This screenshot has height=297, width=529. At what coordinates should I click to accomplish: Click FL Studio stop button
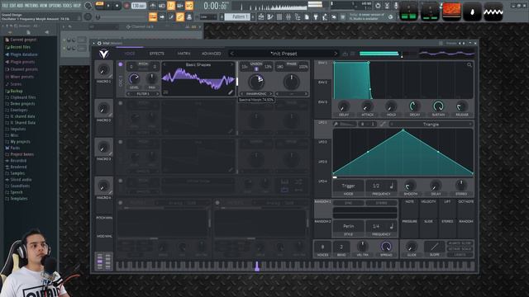pyautogui.click(x=117, y=6)
